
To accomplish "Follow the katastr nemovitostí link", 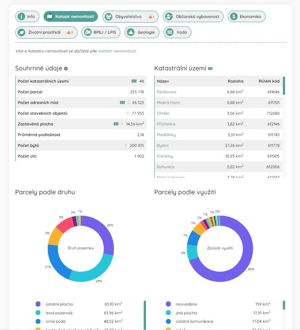I will tap(117, 51).
